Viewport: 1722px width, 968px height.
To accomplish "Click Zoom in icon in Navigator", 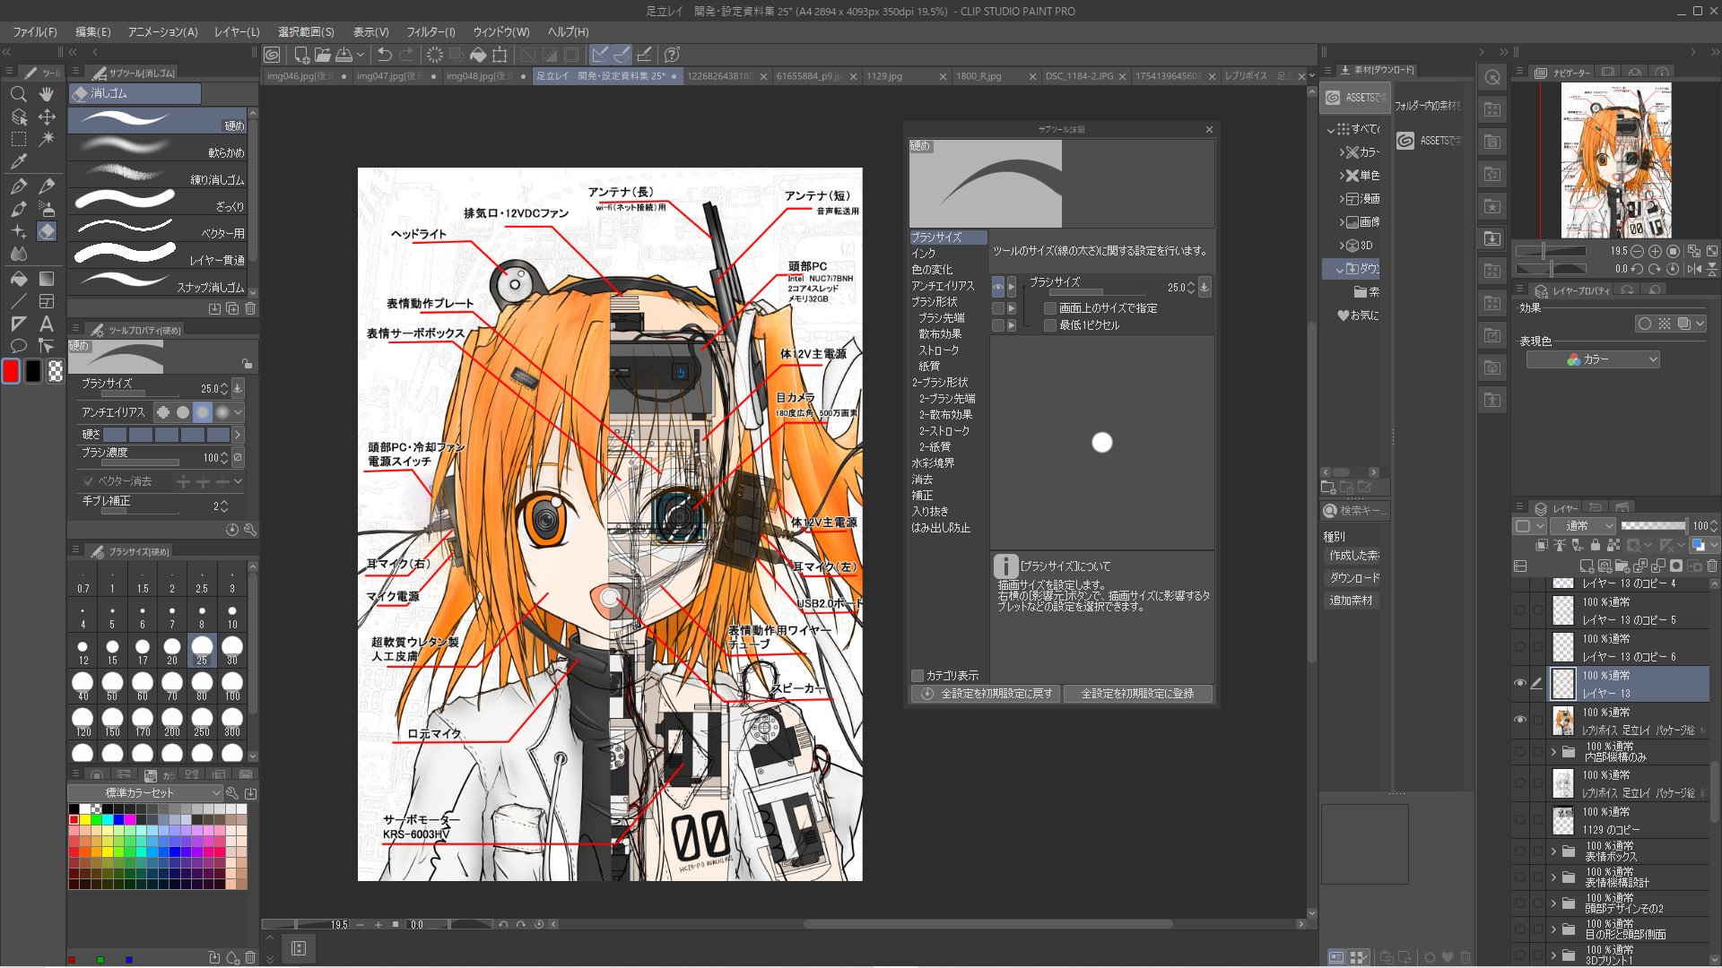I will click(1655, 252).
